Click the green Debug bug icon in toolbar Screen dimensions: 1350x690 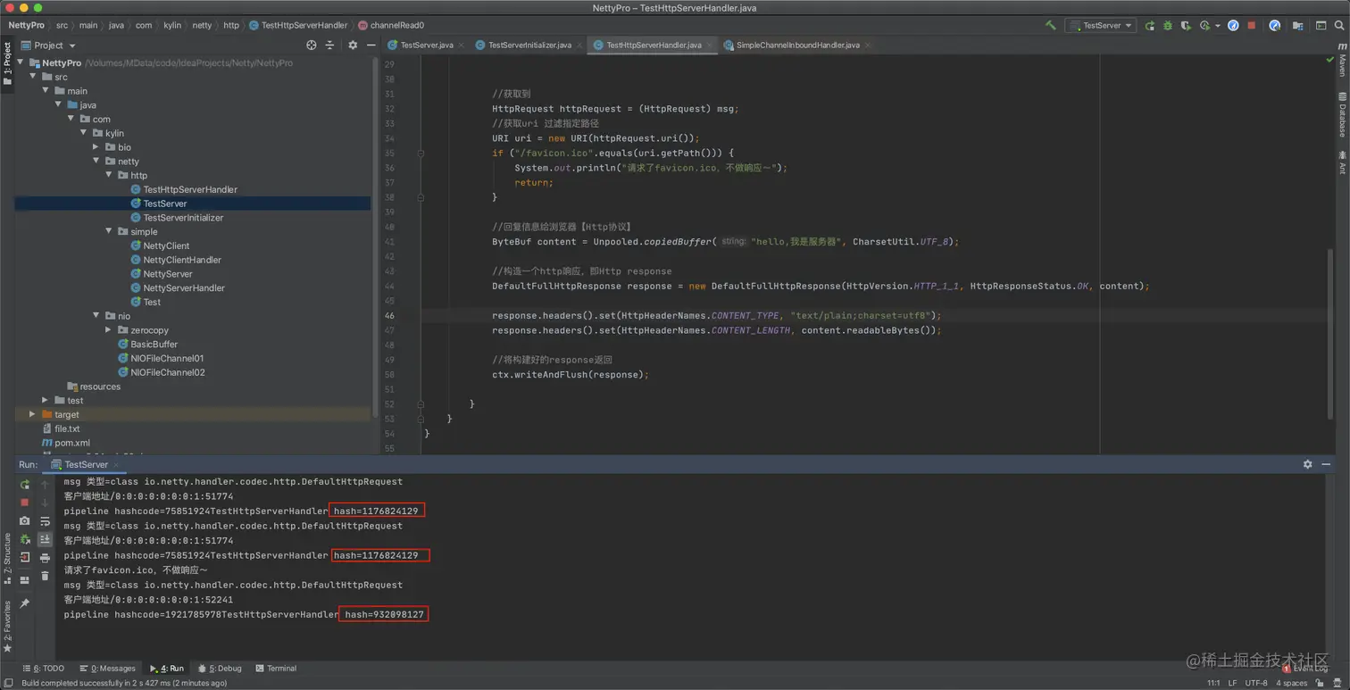tap(1167, 26)
